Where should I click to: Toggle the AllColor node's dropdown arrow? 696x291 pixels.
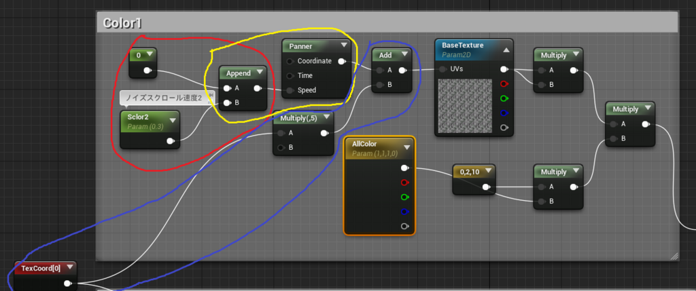click(x=407, y=147)
